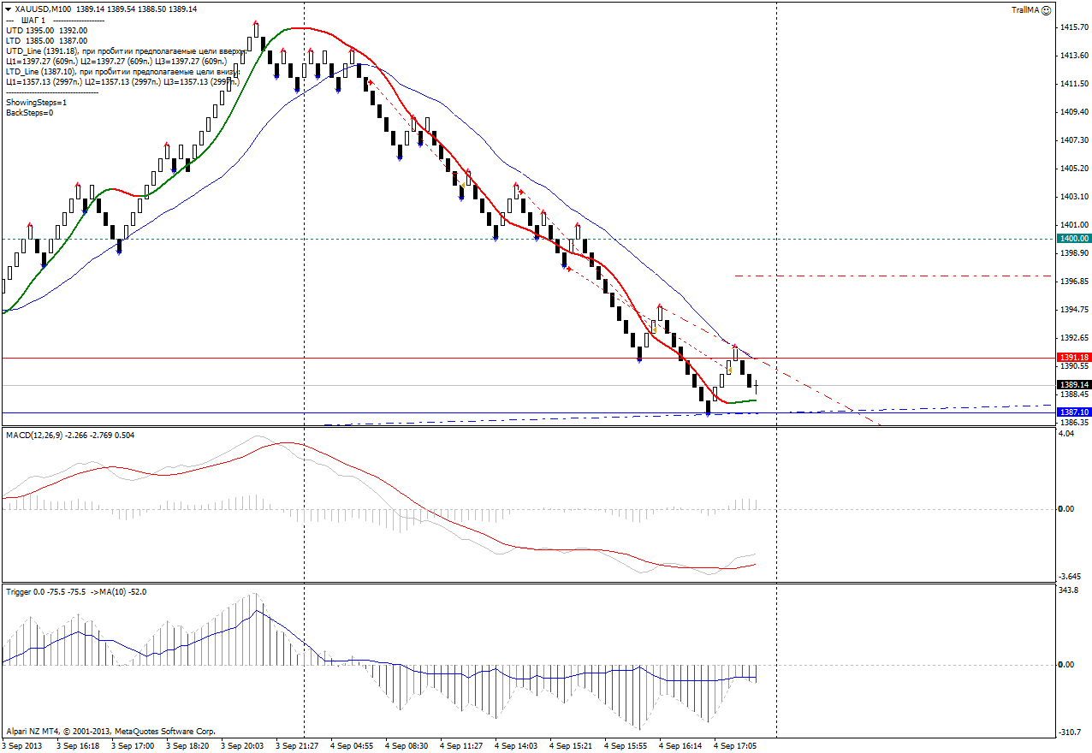
Task: Click the TrailMA expert name label
Action: (1024, 9)
